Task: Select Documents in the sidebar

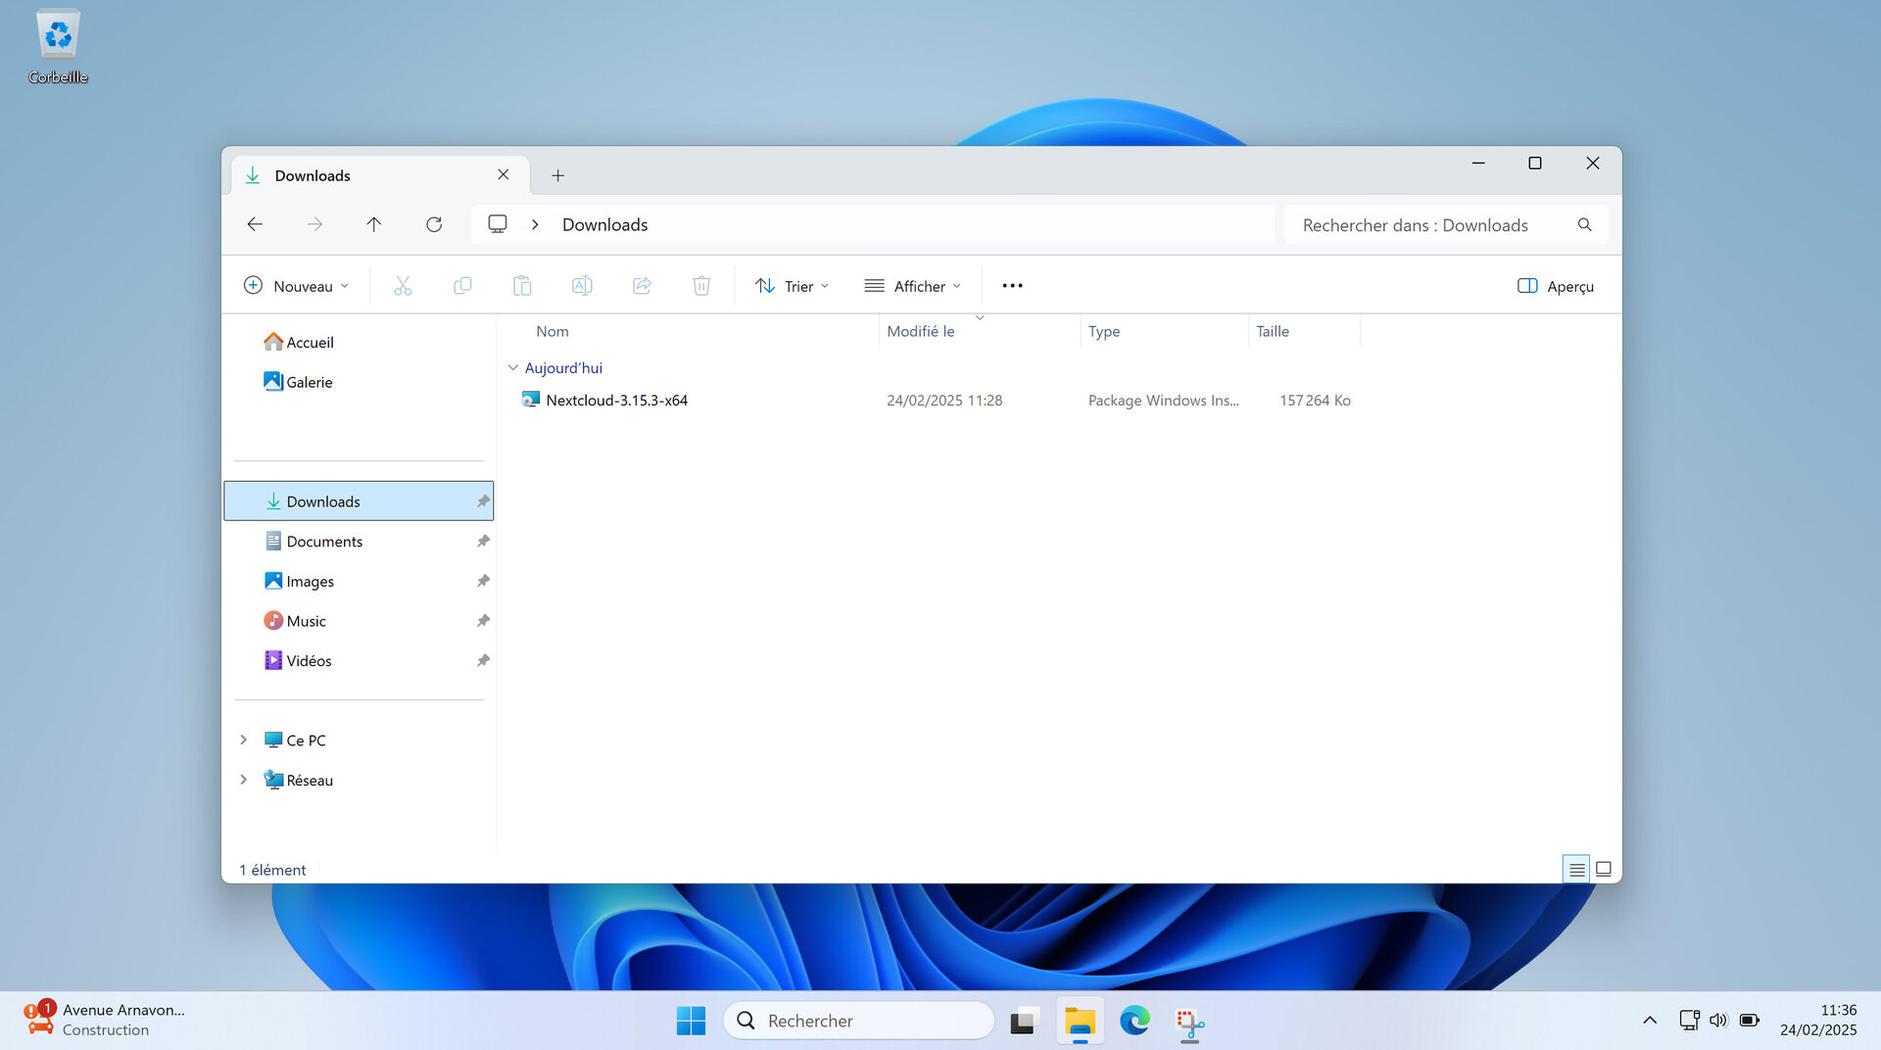Action: click(x=324, y=542)
